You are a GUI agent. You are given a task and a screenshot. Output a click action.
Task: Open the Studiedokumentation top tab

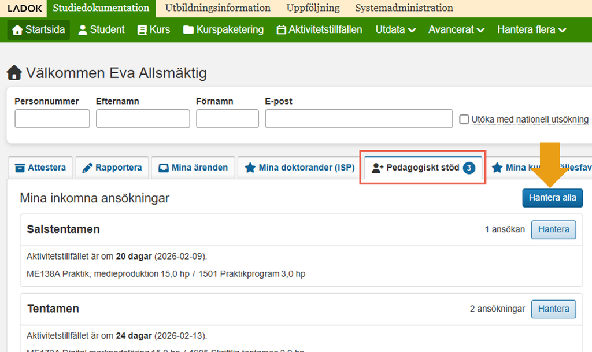tap(101, 8)
